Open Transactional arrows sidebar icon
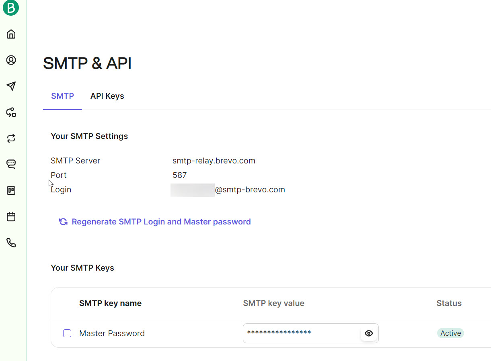Viewport: 491px width, 361px height. [11, 139]
